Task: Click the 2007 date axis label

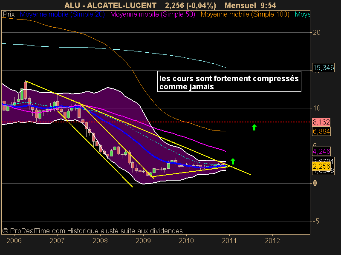Action: (x=57, y=241)
